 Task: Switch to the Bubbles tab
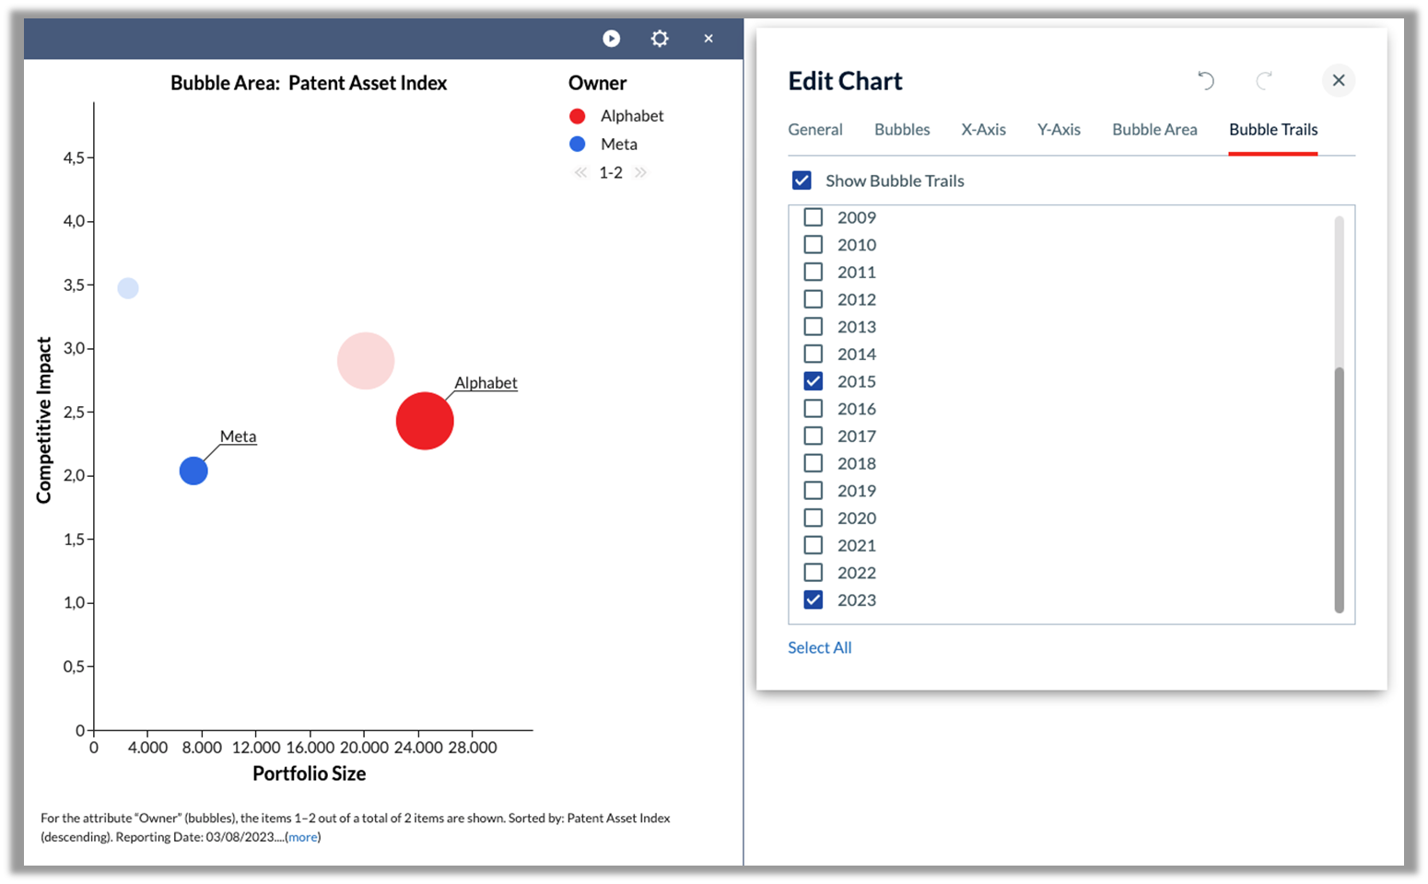point(902,130)
